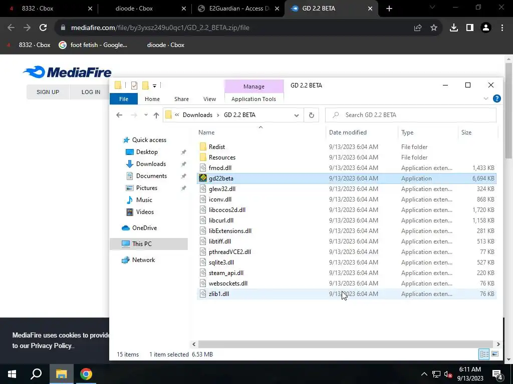Open the File menu tab

124,99
